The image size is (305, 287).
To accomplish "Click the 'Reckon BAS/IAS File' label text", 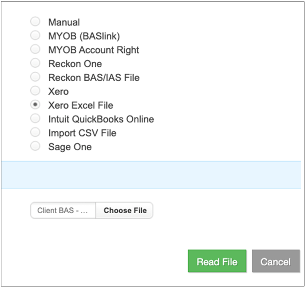I will pos(94,77).
